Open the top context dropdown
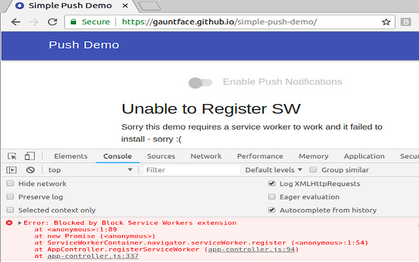The height and width of the screenshot is (262, 419). click(90, 170)
